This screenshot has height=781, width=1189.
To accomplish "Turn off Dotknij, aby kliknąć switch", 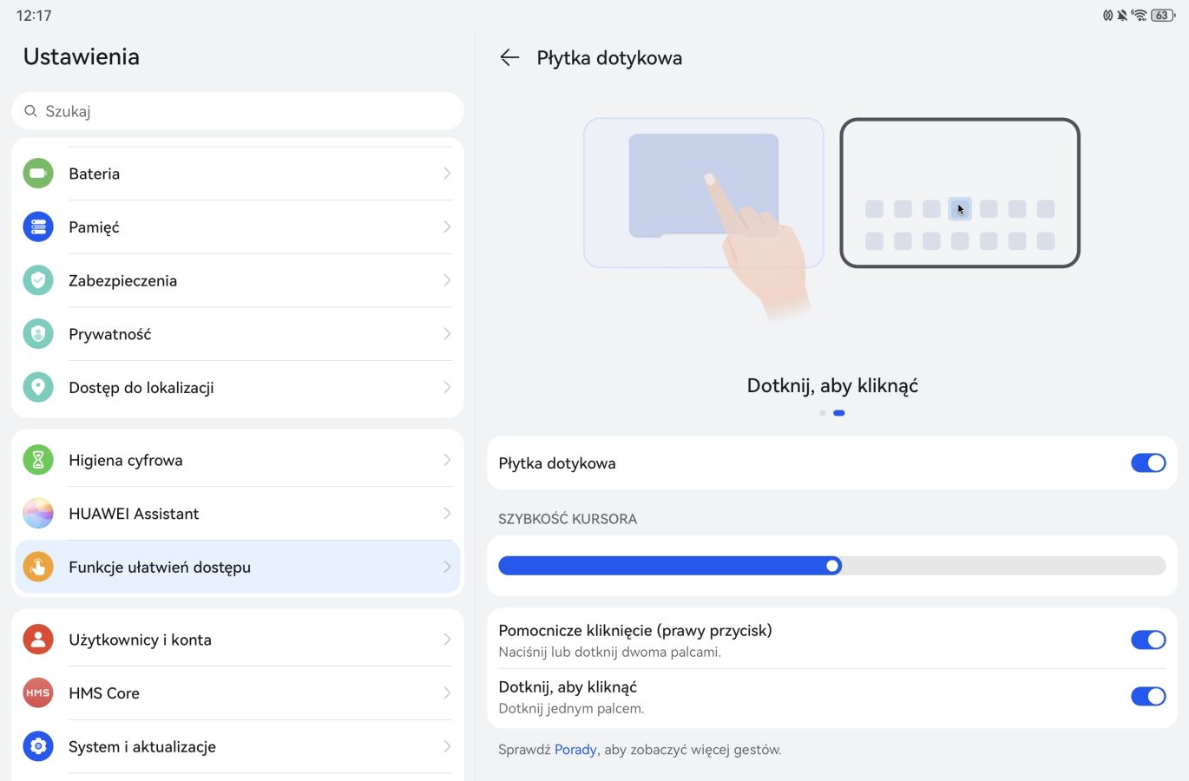I will point(1147,696).
